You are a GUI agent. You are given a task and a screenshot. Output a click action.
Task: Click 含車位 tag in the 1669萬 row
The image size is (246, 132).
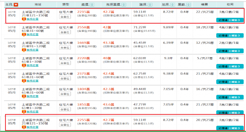(65, 48)
